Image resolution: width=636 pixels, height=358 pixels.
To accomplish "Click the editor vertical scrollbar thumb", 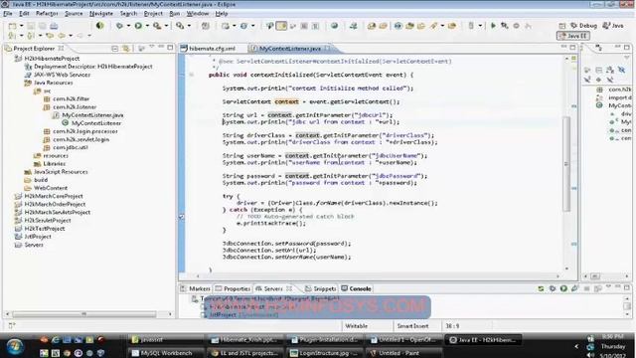I will (x=566, y=163).
